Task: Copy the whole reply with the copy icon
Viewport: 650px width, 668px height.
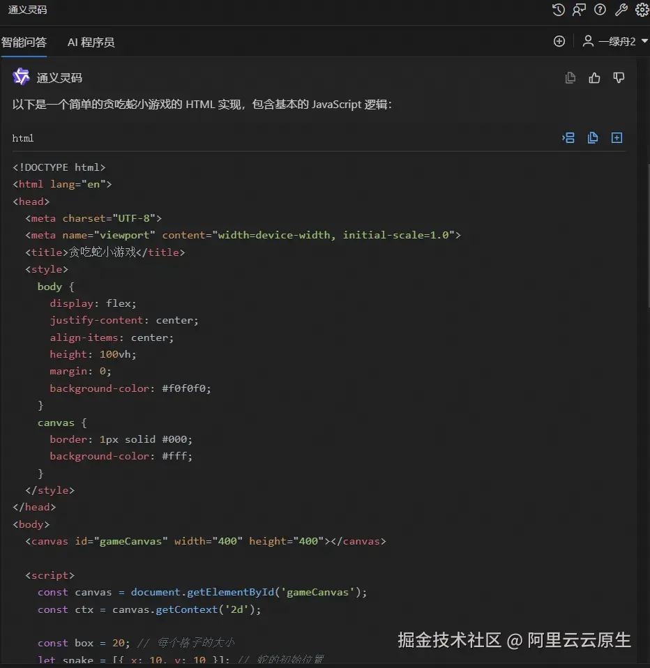Action: [570, 77]
